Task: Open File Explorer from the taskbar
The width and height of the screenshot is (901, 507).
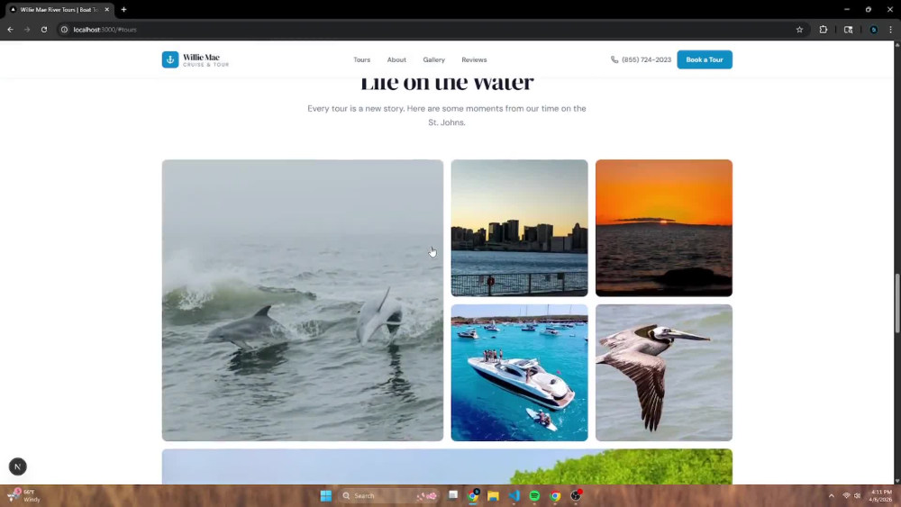Action: [x=493, y=495]
